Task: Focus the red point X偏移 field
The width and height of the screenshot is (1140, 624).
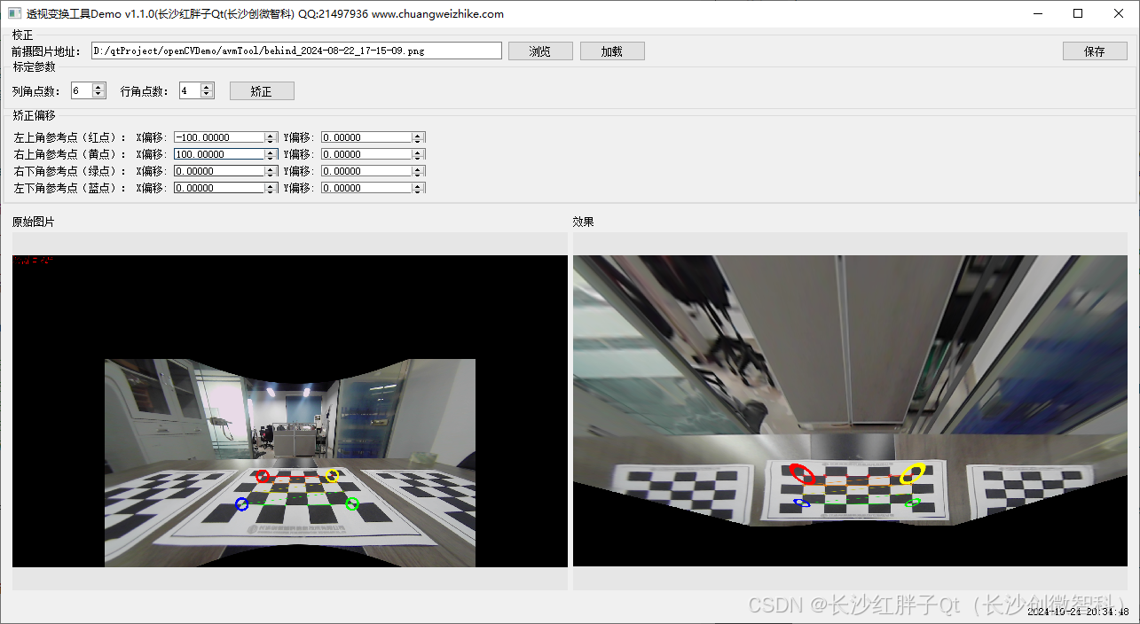Action: click(219, 137)
